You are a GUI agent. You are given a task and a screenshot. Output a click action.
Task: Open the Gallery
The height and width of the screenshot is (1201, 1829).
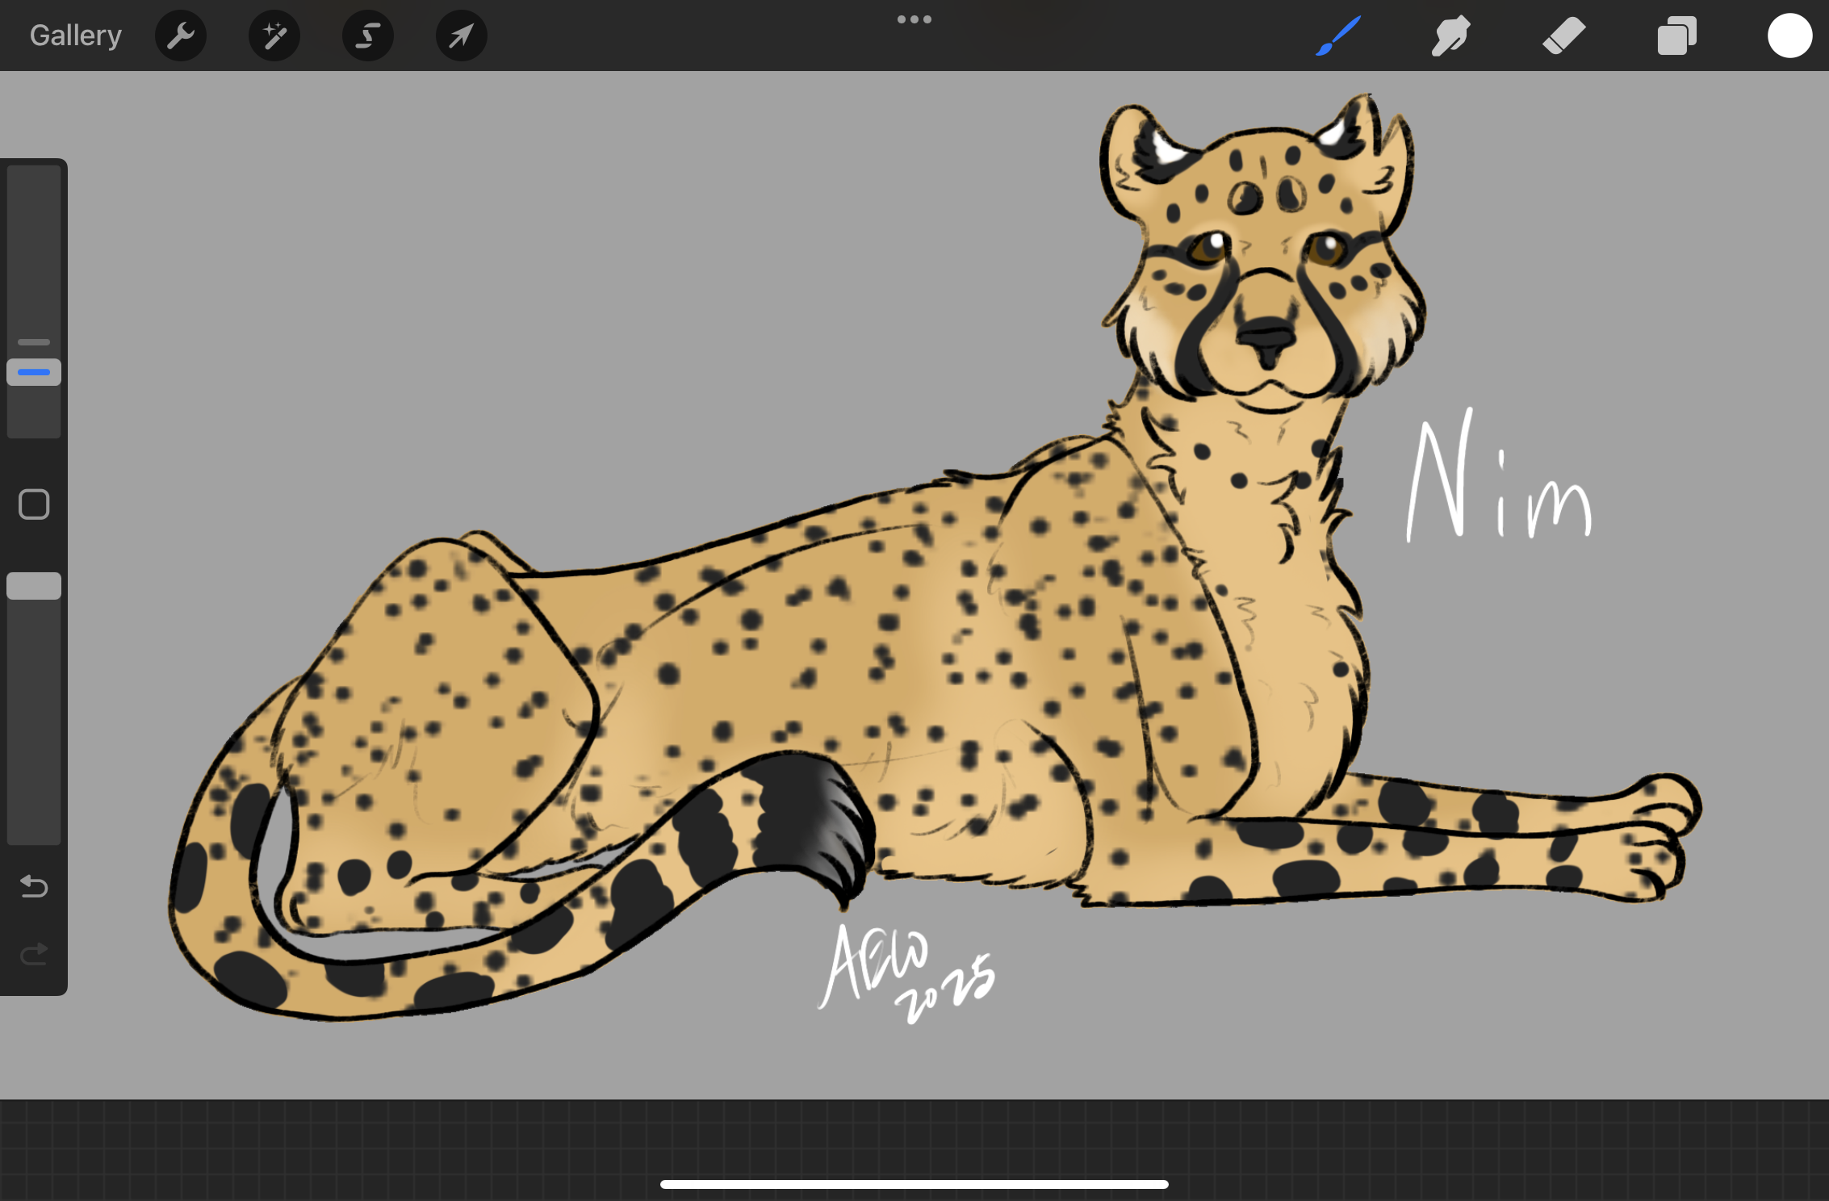[x=75, y=36]
